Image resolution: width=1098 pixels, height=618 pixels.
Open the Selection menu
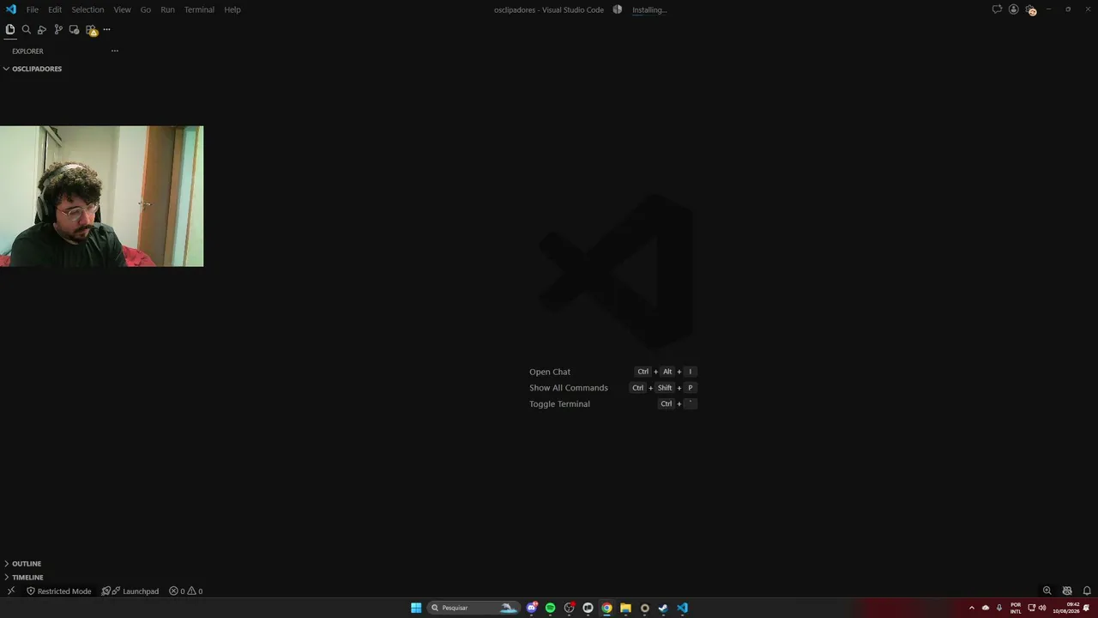[x=87, y=9]
